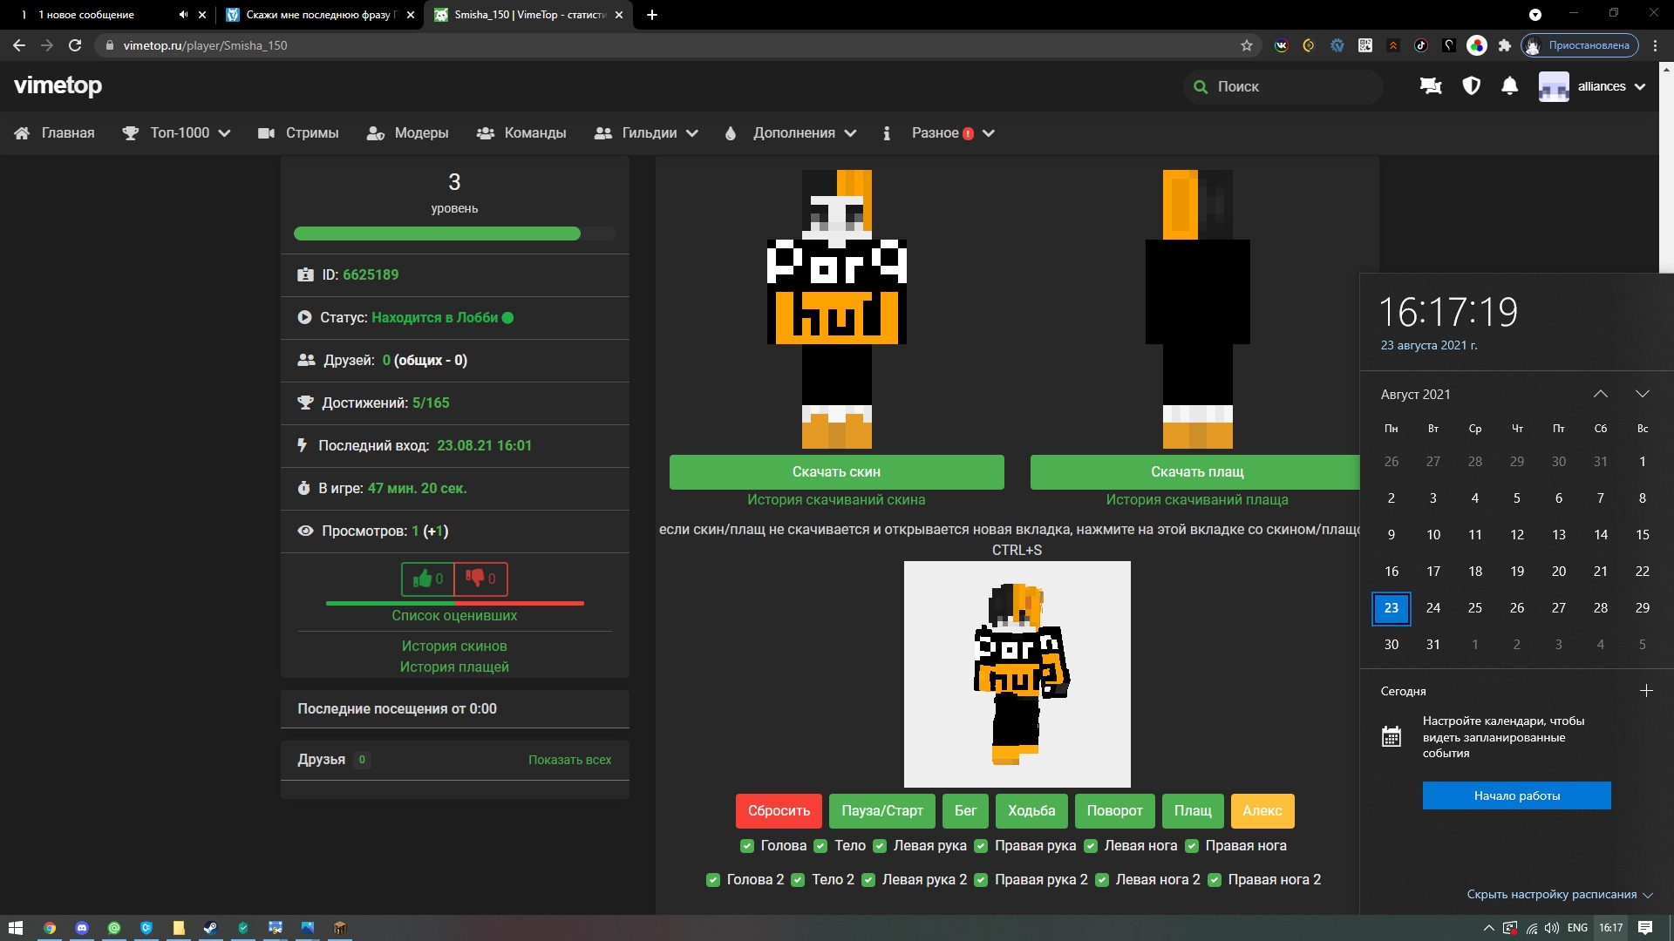Open the Гильдии dropdown
The height and width of the screenshot is (941, 1674).
647,133
